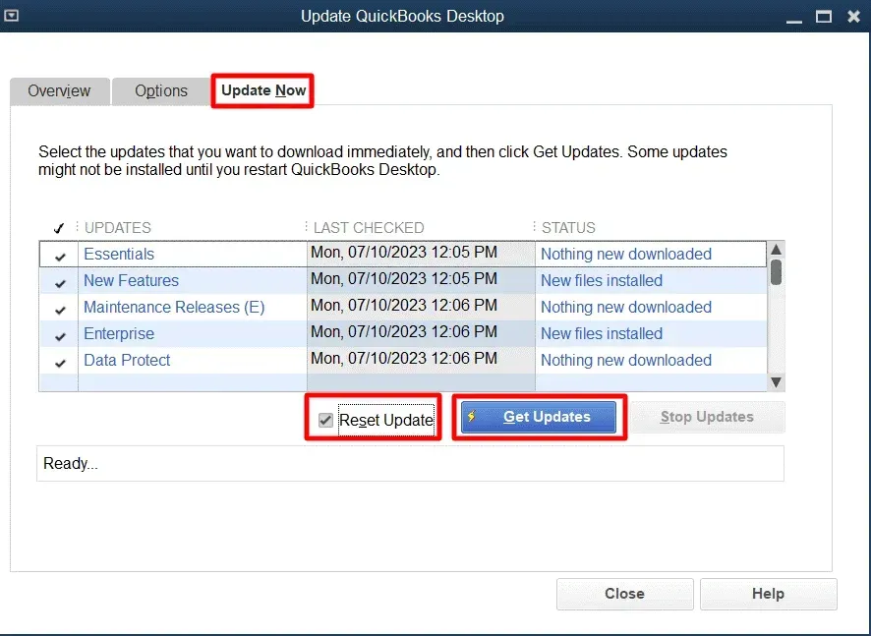This screenshot has width=871, height=636.
Task: Toggle the Maintenance Releases (E) checkmark
Action: (x=60, y=309)
